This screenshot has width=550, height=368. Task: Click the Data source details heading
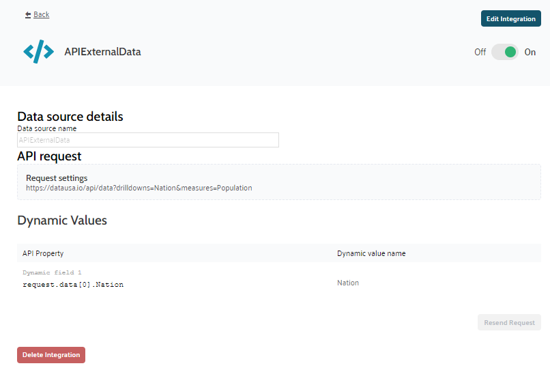(x=70, y=117)
